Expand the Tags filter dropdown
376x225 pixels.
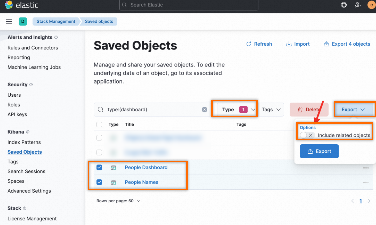coord(273,109)
